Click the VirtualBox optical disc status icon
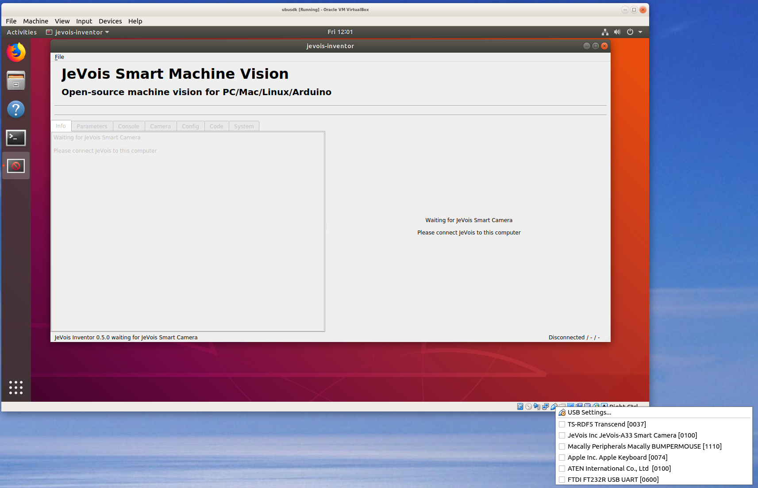Viewport: 758px width, 488px height. (528, 406)
